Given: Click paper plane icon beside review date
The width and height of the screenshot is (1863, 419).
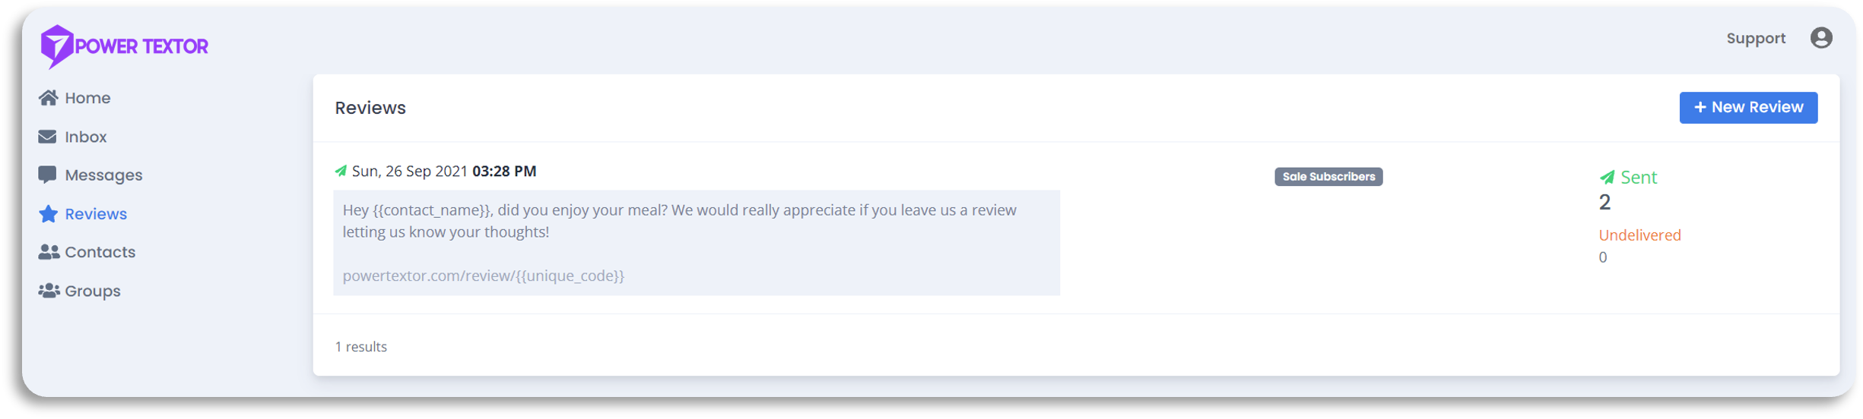Looking at the screenshot, I should 341,171.
